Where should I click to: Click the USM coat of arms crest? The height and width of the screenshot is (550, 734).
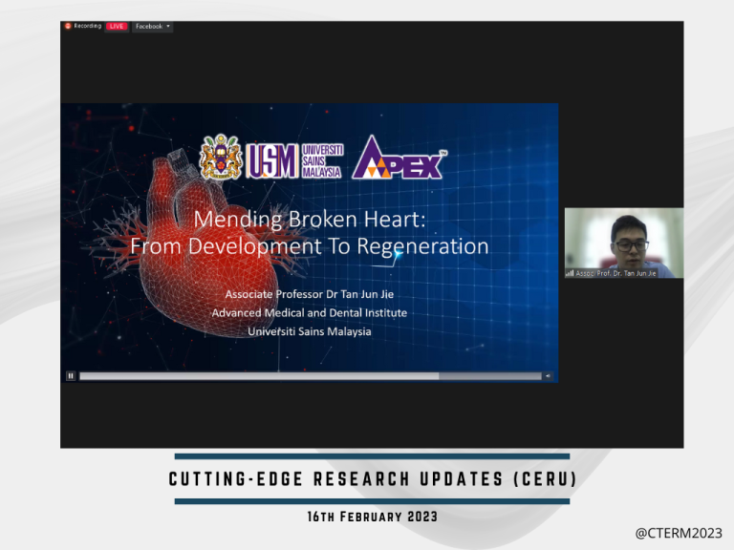pyautogui.click(x=221, y=158)
